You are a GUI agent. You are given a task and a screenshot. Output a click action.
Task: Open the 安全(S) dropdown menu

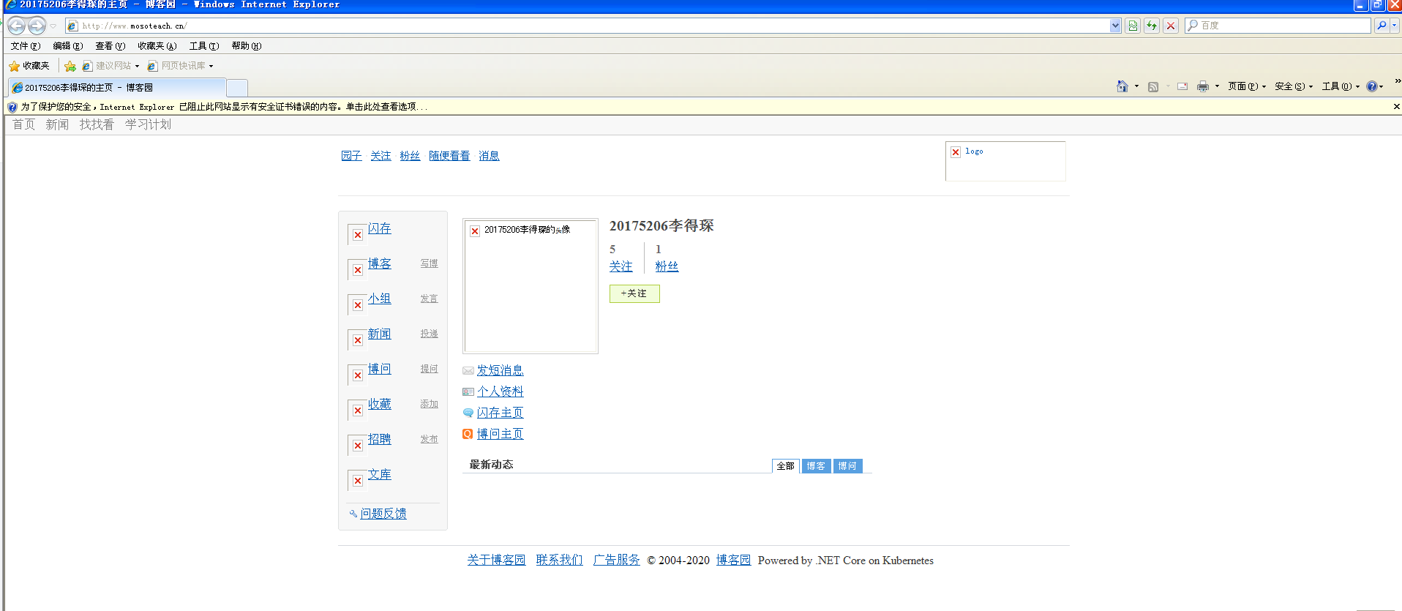click(1293, 86)
